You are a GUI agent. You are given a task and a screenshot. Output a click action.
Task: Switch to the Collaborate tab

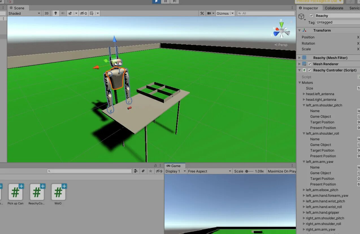(334, 8)
